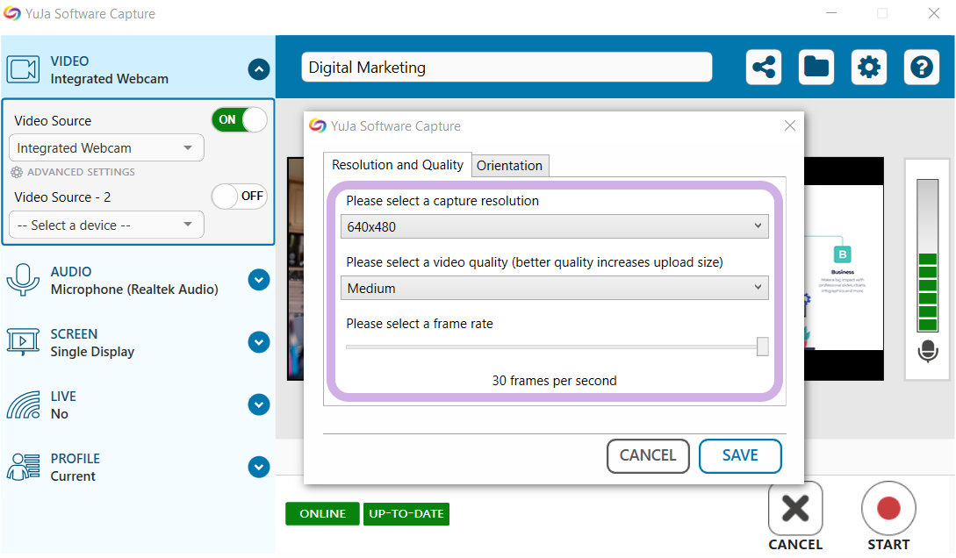The image size is (956, 558).
Task: Expand the SCREEN section chevron
Action: coord(259,342)
